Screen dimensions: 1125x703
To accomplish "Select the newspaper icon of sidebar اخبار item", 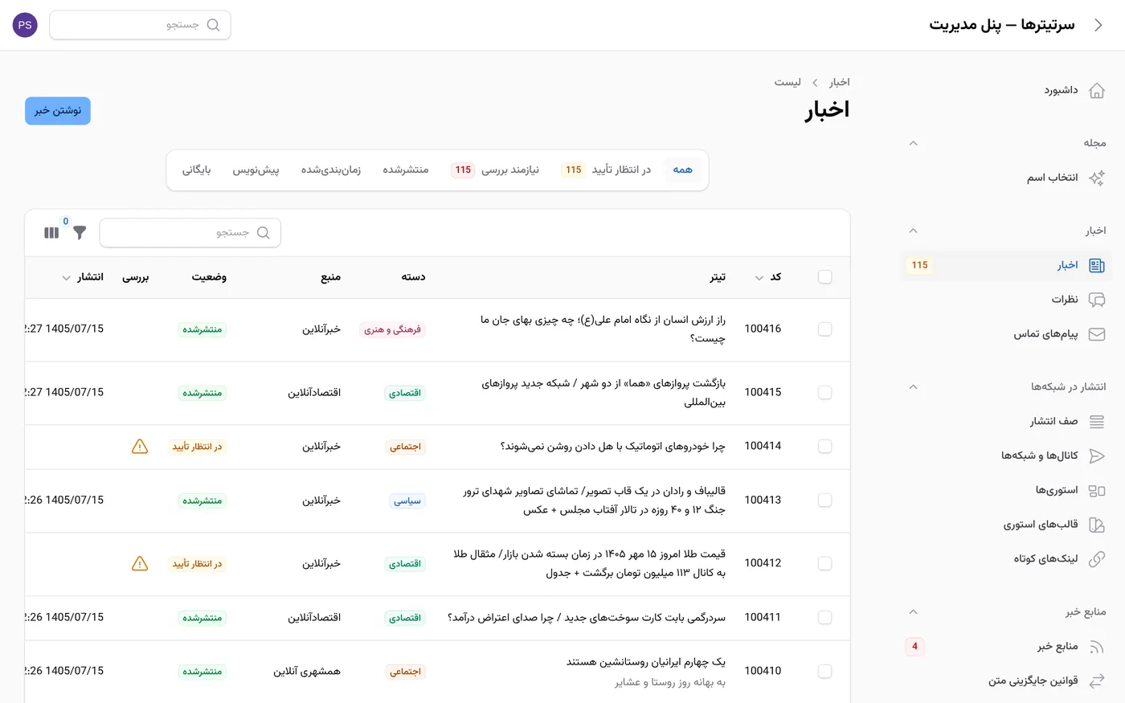I will click(x=1096, y=265).
